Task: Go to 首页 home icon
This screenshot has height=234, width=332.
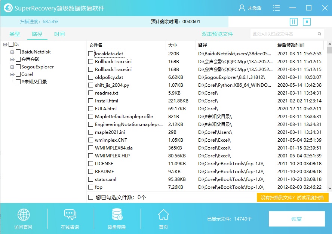Action: coord(163,215)
